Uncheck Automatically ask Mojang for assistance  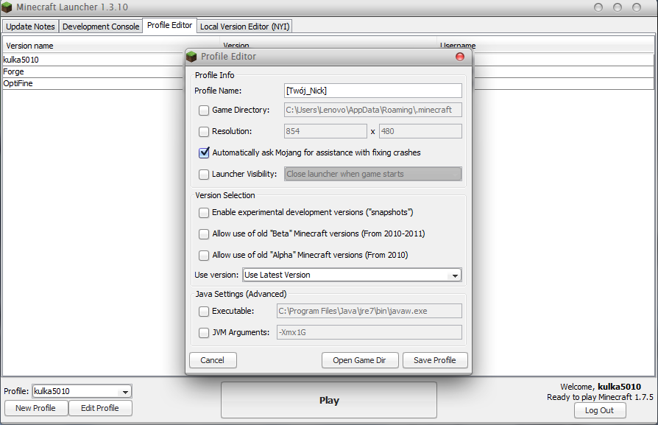(x=204, y=152)
